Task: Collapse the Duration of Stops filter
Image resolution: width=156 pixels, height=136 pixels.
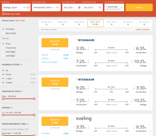Action: tap(22, 91)
